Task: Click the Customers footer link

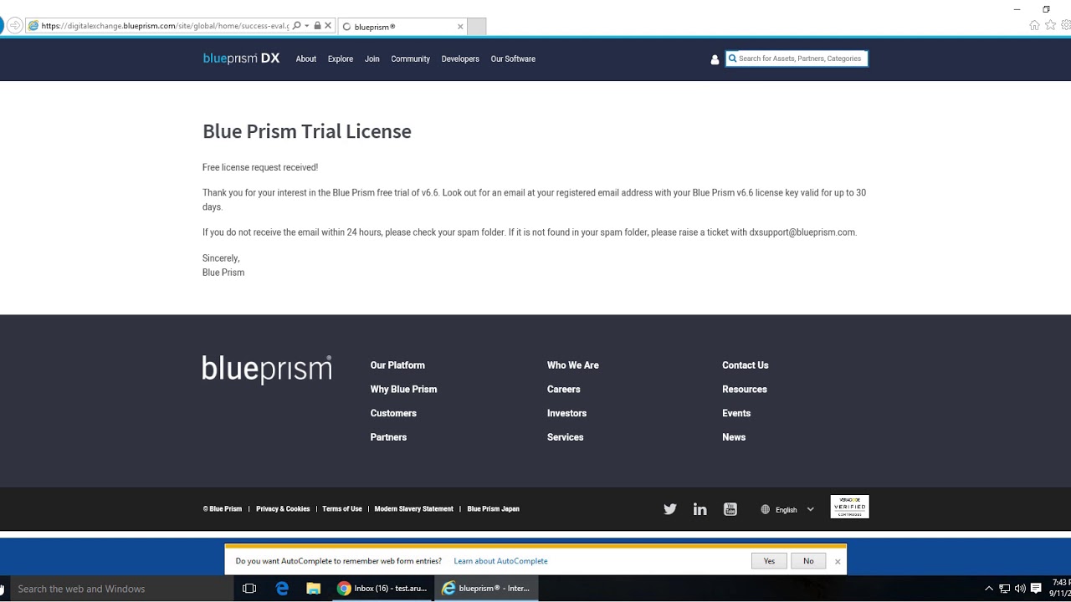Action: 393,413
